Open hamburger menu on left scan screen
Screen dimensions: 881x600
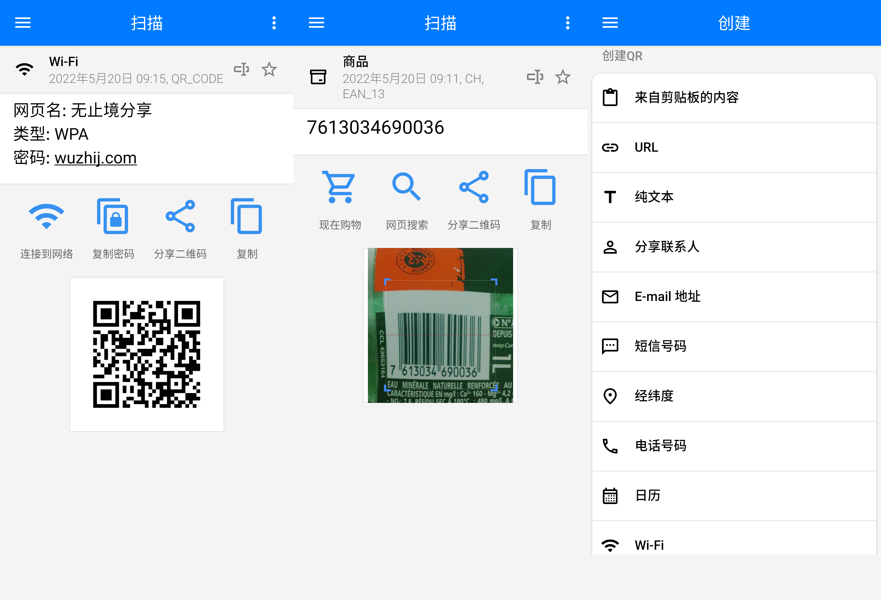(x=23, y=23)
